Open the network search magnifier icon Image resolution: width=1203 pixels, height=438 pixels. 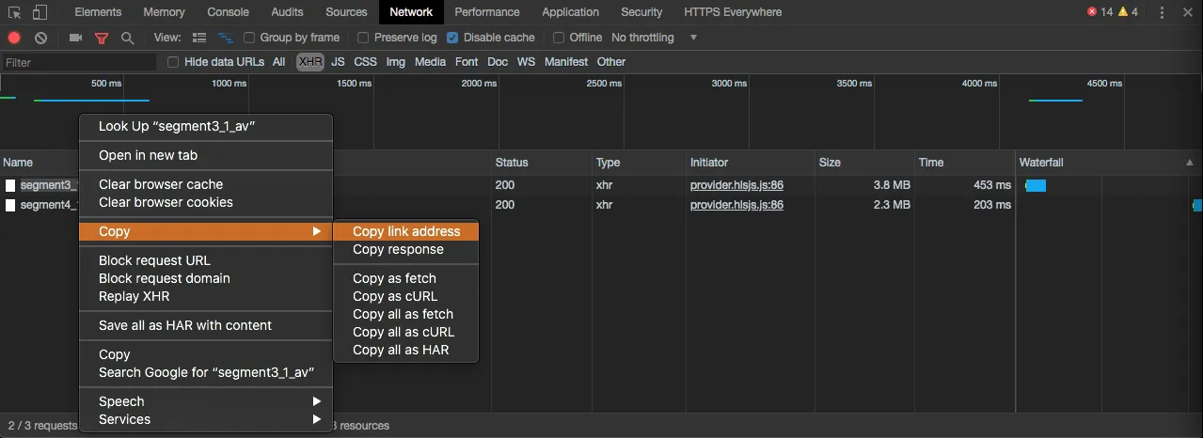point(127,38)
